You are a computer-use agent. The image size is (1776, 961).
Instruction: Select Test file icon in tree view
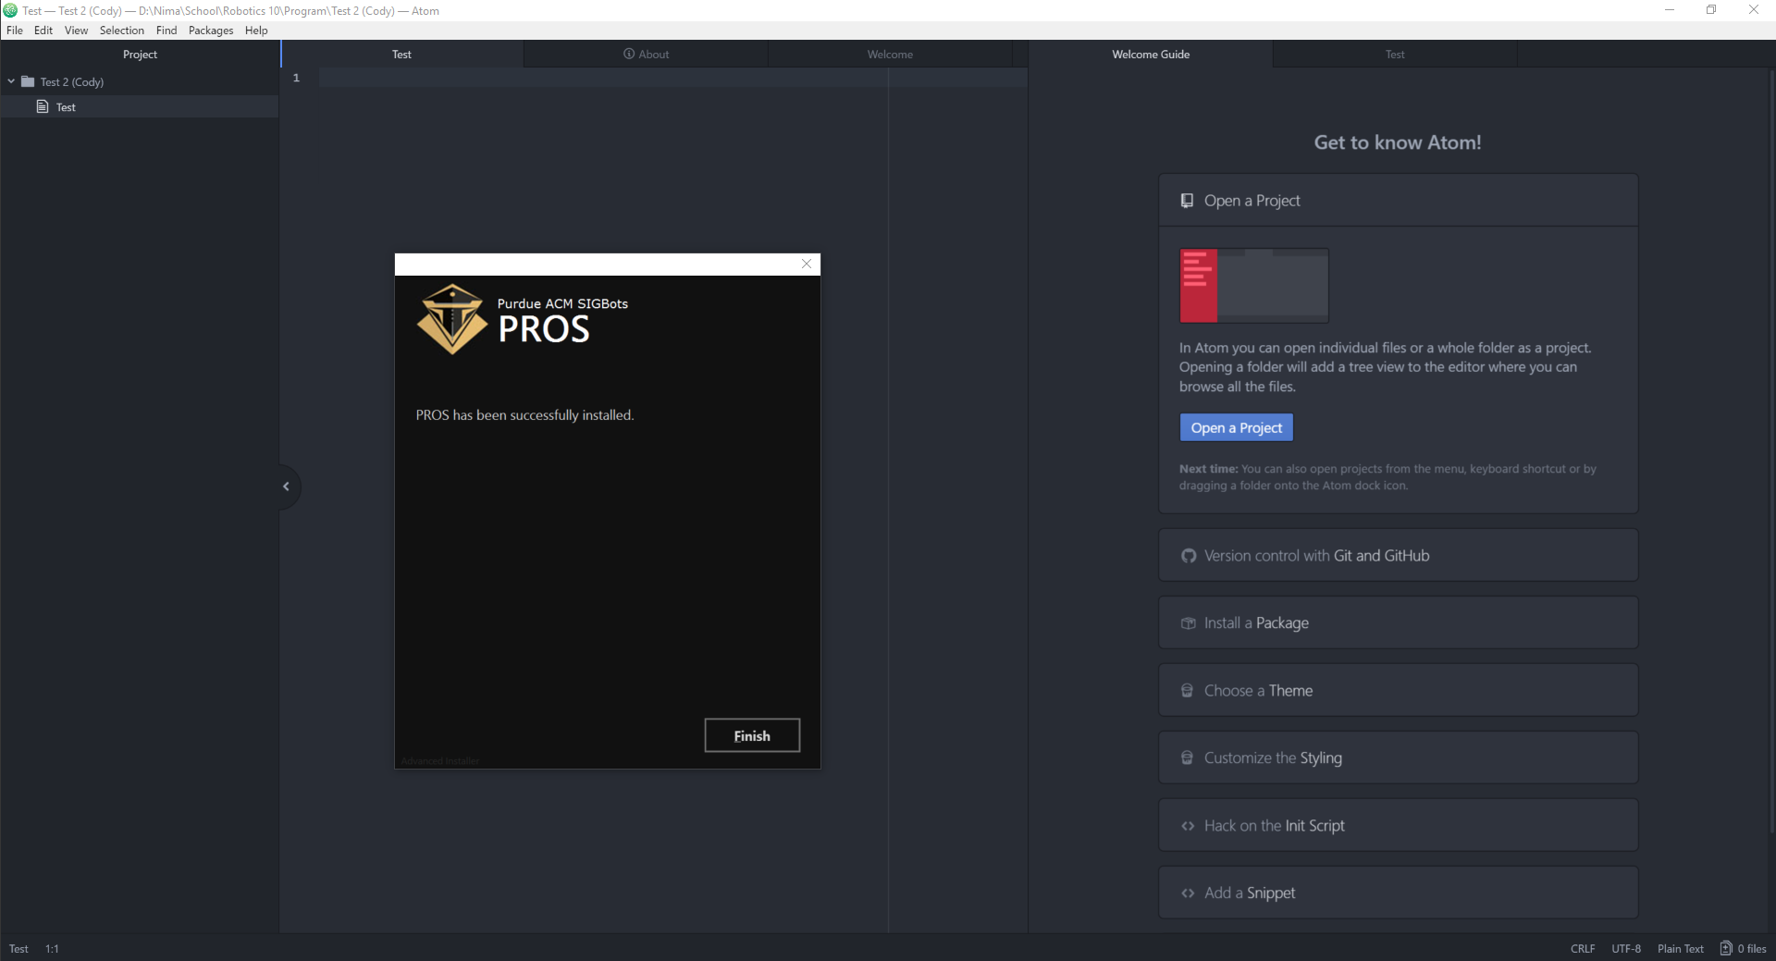click(42, 106)
